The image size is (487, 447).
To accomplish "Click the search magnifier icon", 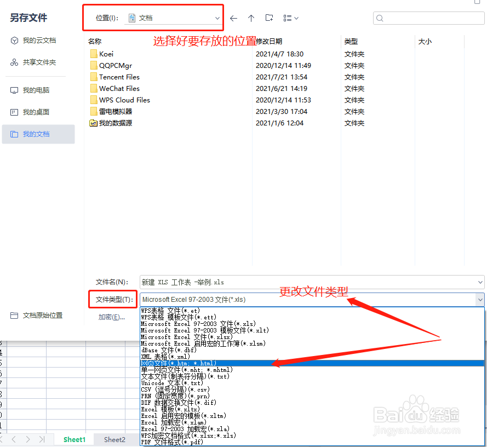I will [x=380, y=18].
